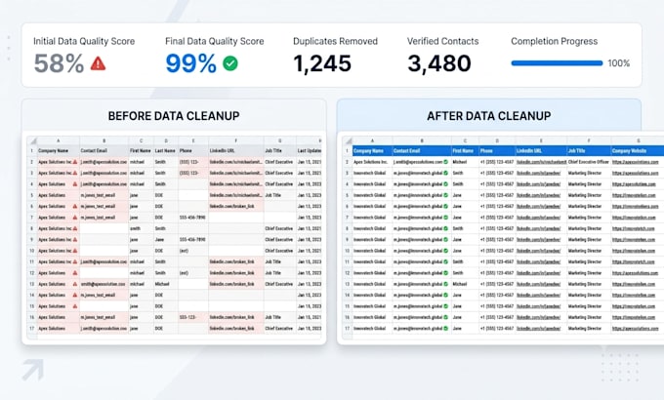Click Chief Executive Officer cell in after table
Viewport: 664px width, 400px height.
click(x=588, y=162)
